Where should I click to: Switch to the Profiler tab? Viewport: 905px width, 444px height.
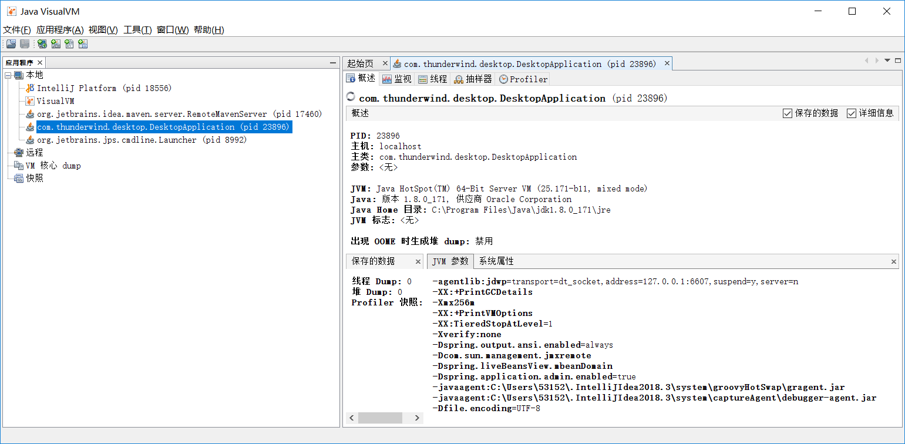point(523,79)
